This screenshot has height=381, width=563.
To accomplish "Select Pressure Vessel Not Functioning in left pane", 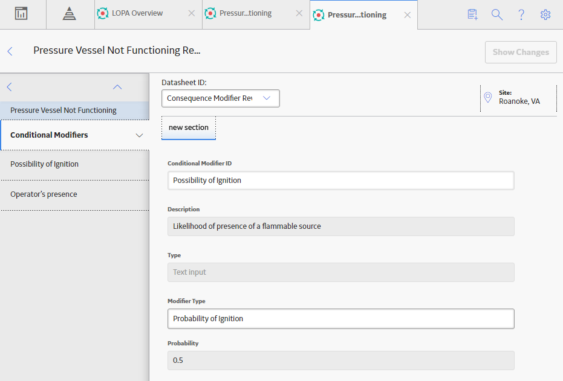I will (75, 110).
